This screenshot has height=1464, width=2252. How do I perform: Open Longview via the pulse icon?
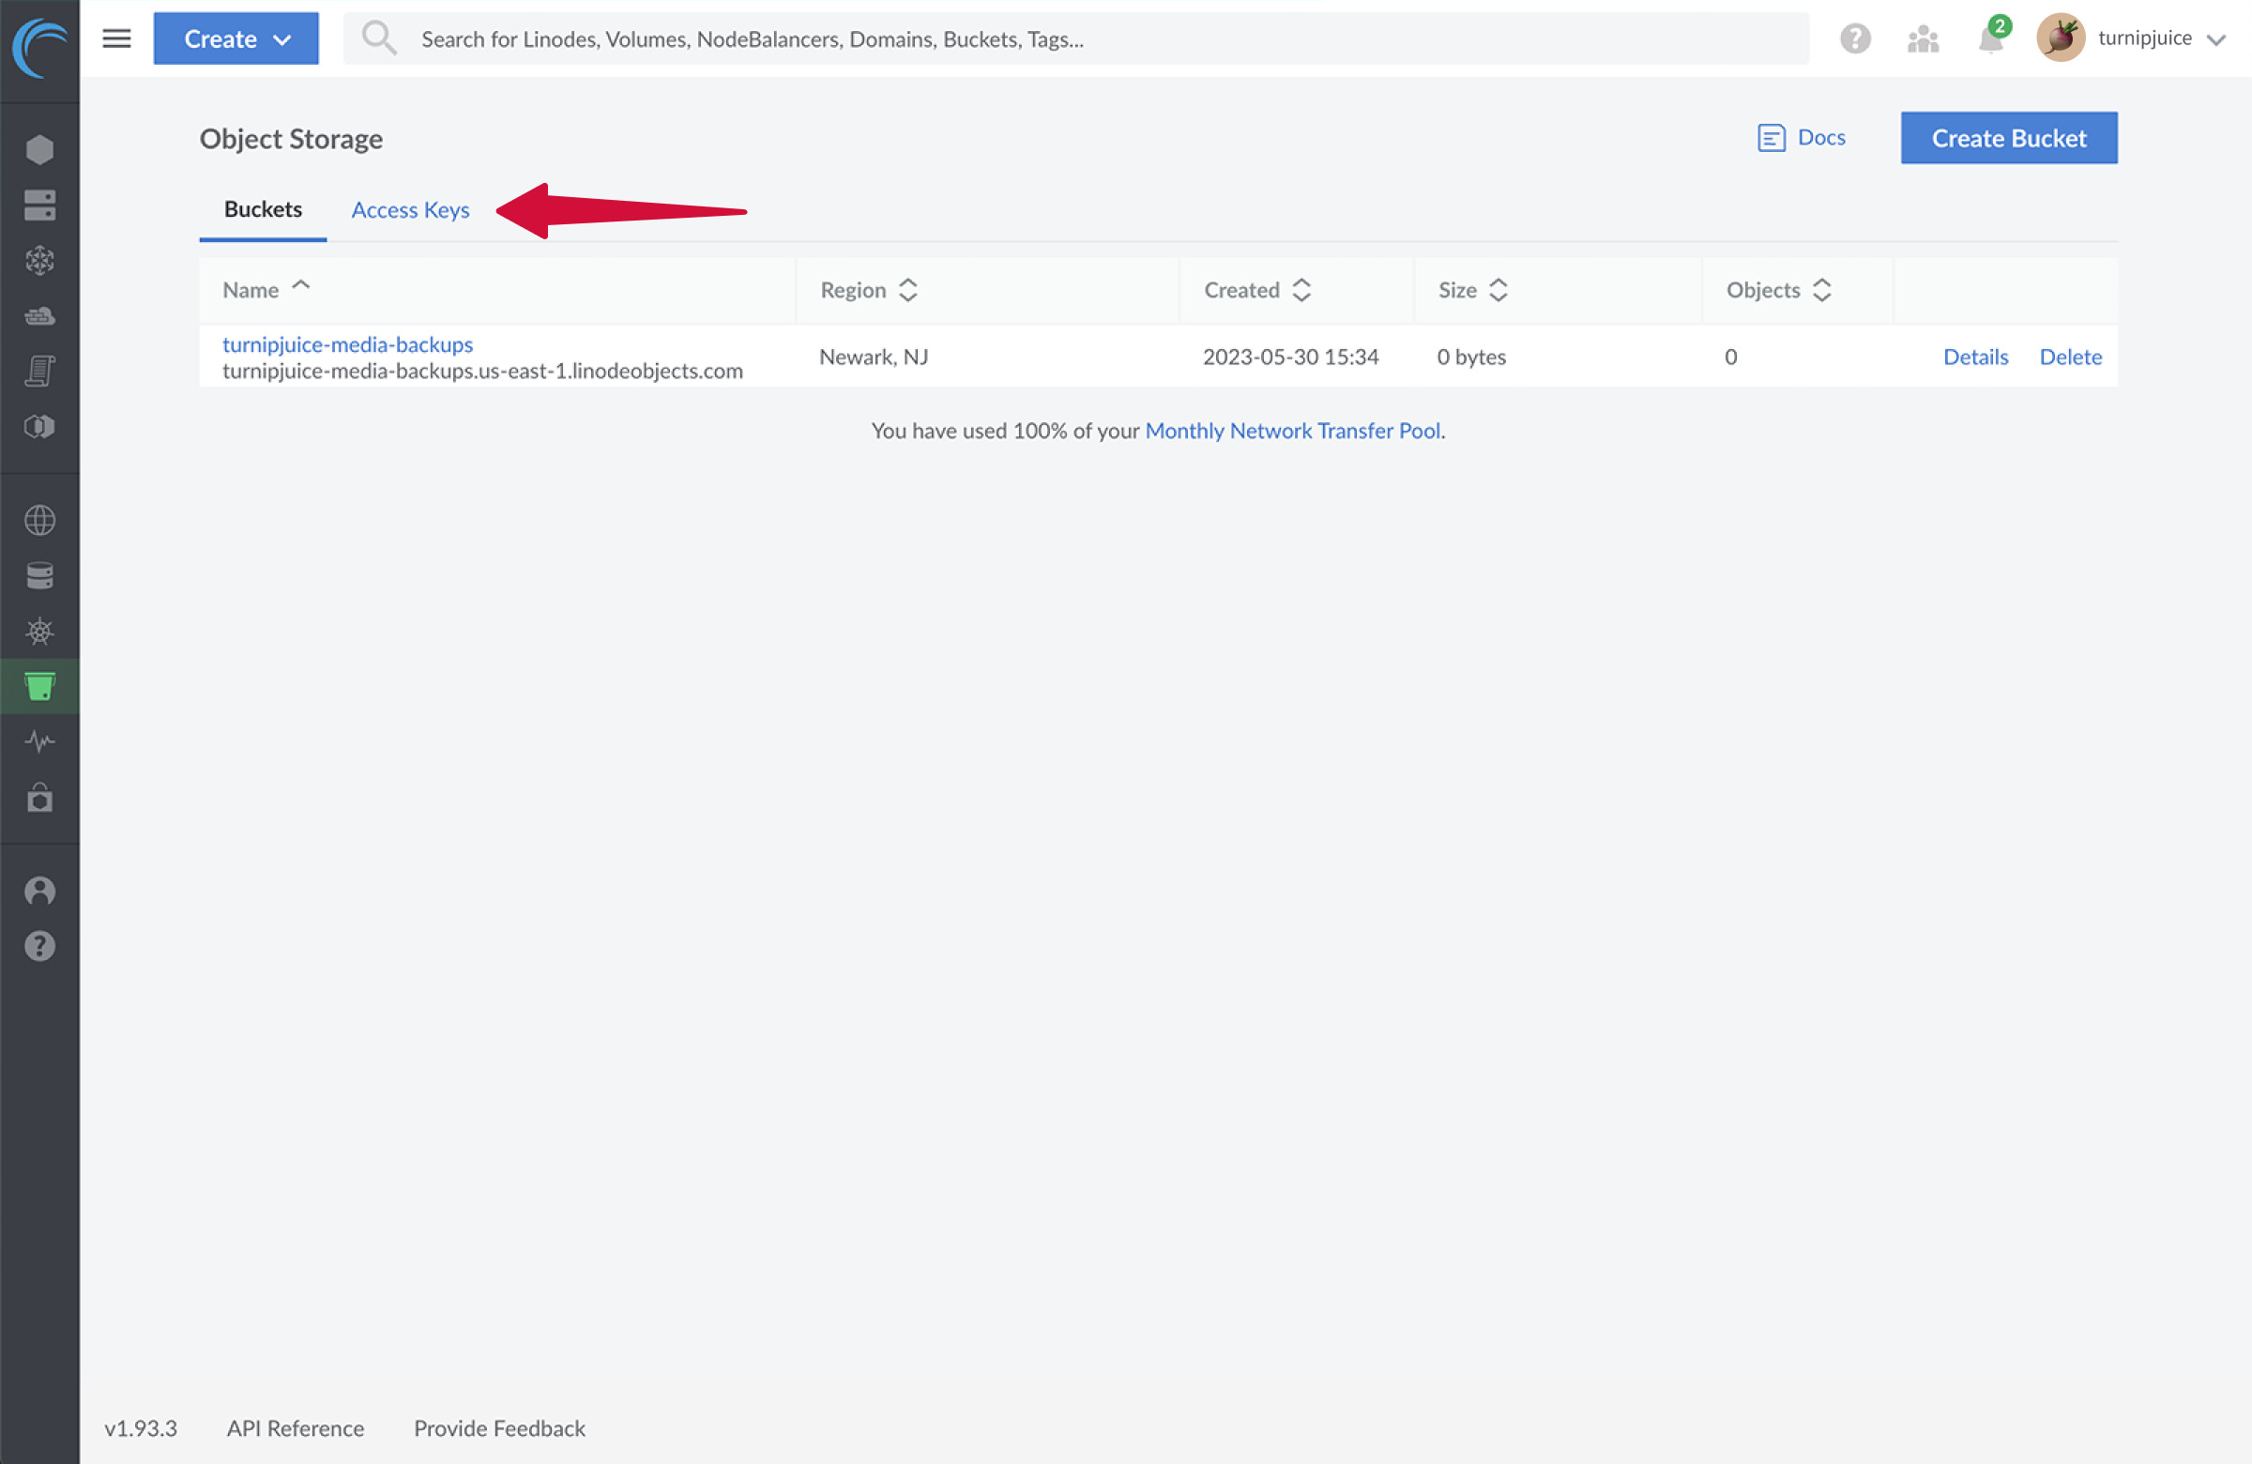click(x=39, y=741)
